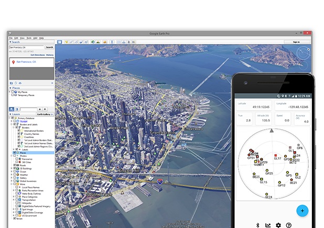The image size is (324, 228).
Task: Move down with the Places panel down arrow
Action: [45, 109]
